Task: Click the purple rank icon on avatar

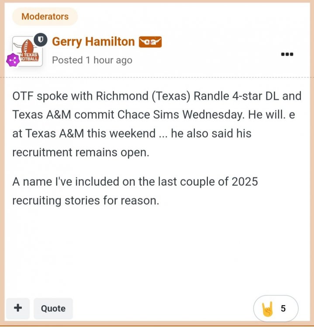Action: [12, 60]
